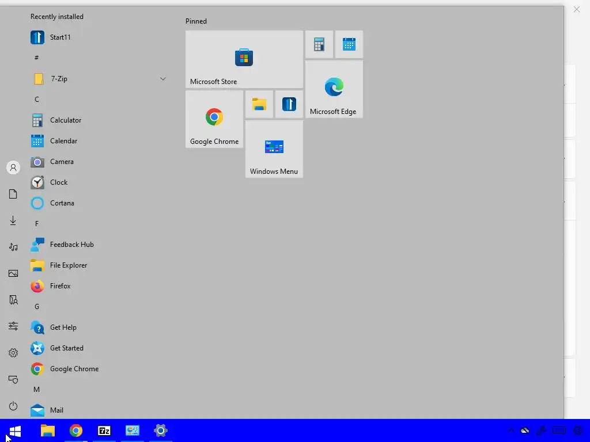Image resolution: width=590 pixels, height=442 pixels.
Task: Launch Calculator from the app list
Action: (x=98, y=120)
